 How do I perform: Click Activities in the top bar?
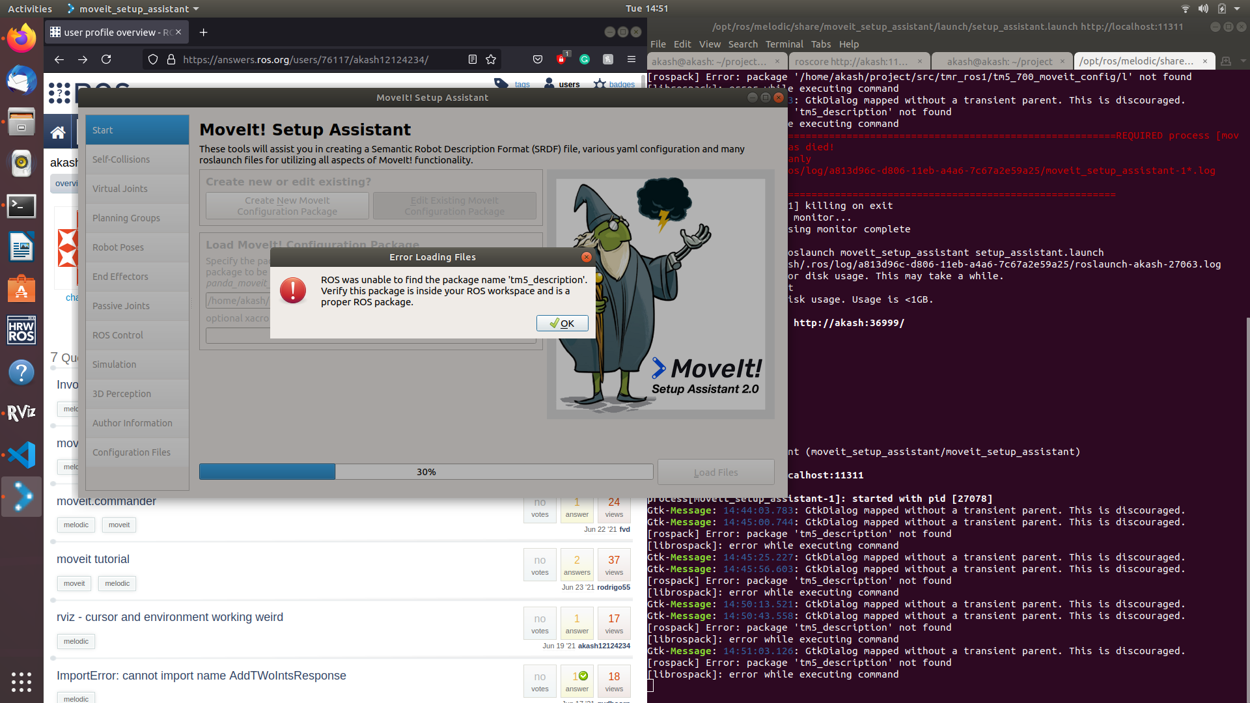pos(30,8)
